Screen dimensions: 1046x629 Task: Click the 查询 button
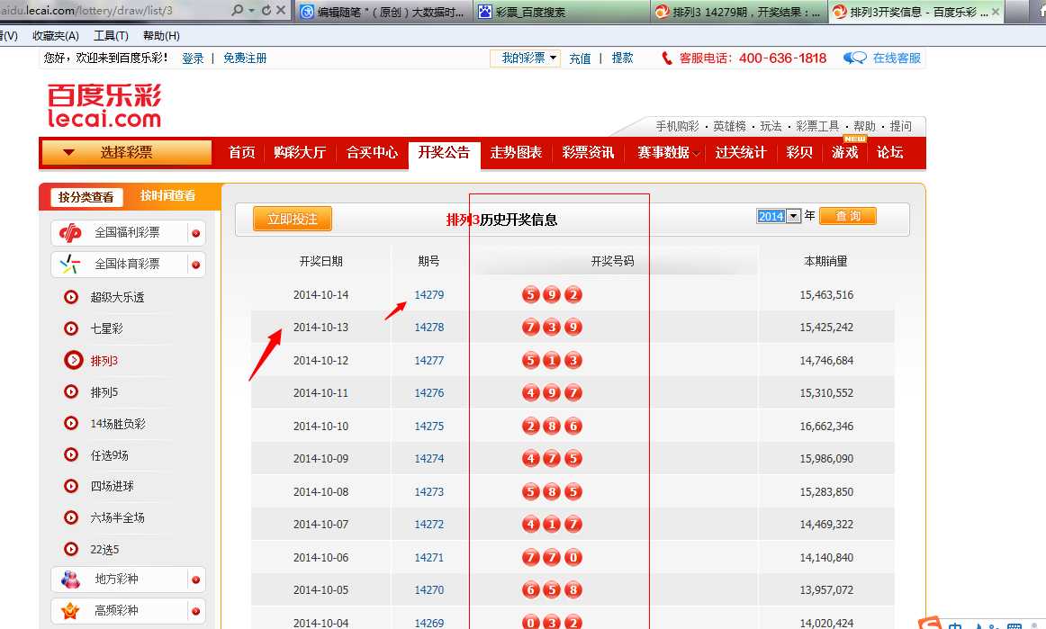point(847,216)
